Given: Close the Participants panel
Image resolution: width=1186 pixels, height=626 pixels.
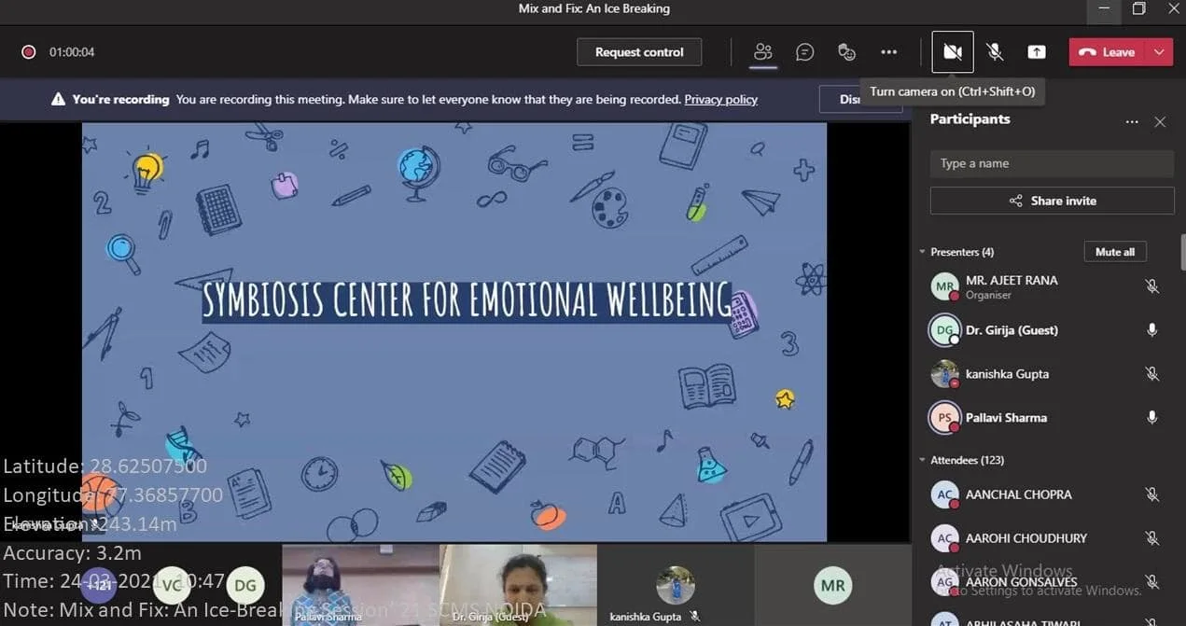Looking at the screenshot, I should [1160, 121].
